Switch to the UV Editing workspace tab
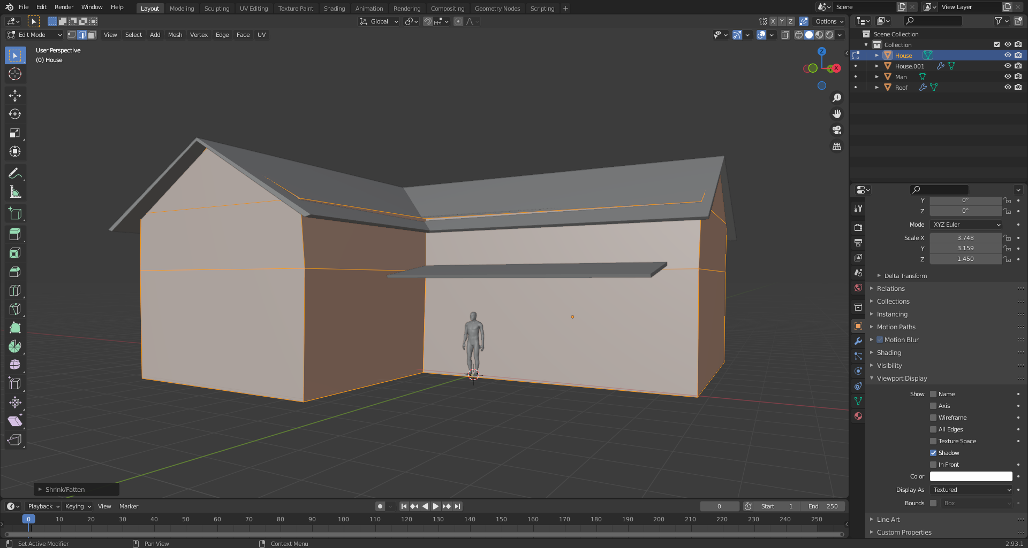The image size is (1028, 548). (x=254, y=9)
